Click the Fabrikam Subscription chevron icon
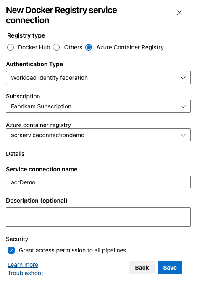This screenshot has width=197, height=282. (x=183, y=106)
